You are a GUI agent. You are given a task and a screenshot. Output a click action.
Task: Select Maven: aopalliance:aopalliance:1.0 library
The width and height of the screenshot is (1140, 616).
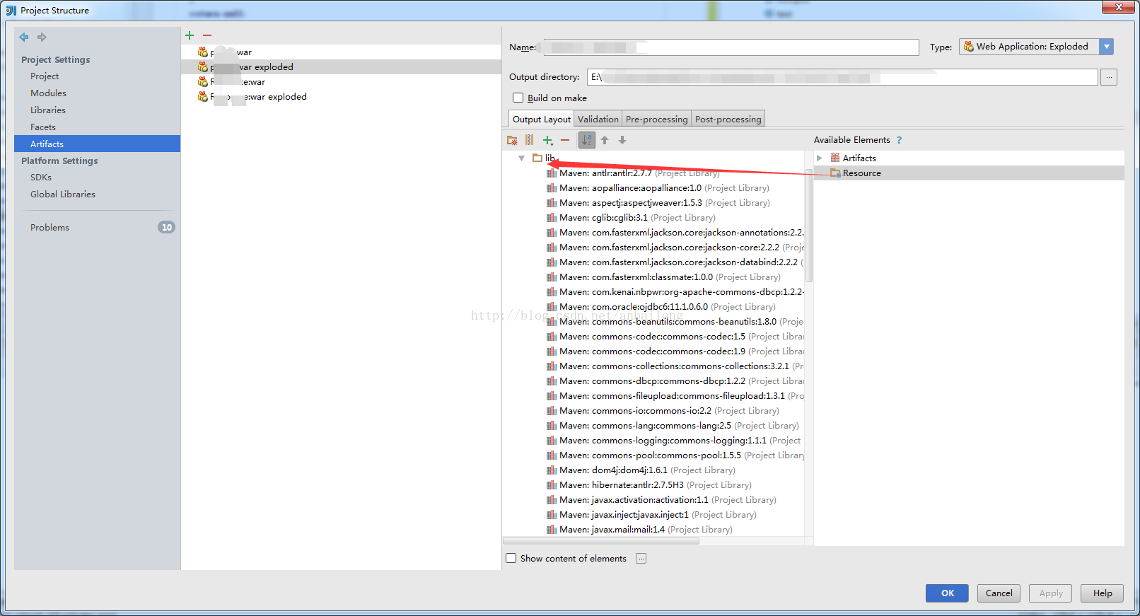(x=664, y=187)
